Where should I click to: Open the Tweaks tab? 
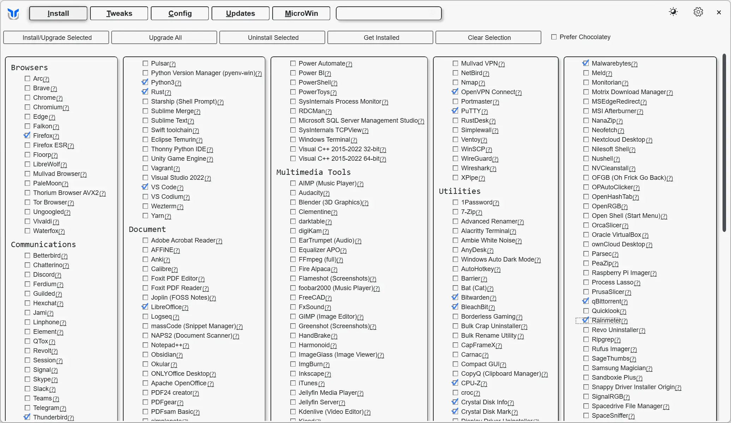point(119,13)
